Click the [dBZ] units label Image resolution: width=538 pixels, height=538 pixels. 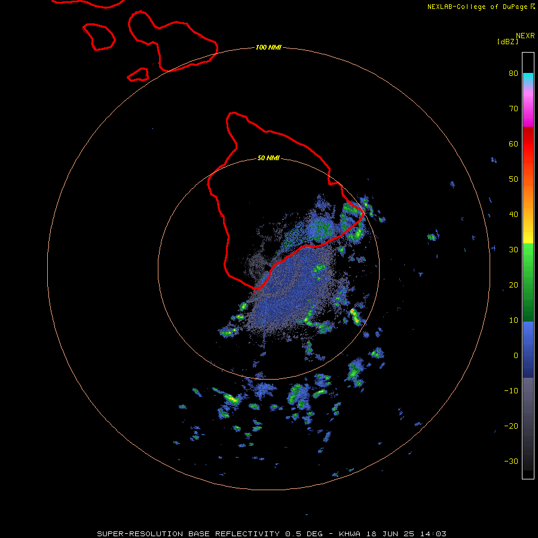point(508,42)
